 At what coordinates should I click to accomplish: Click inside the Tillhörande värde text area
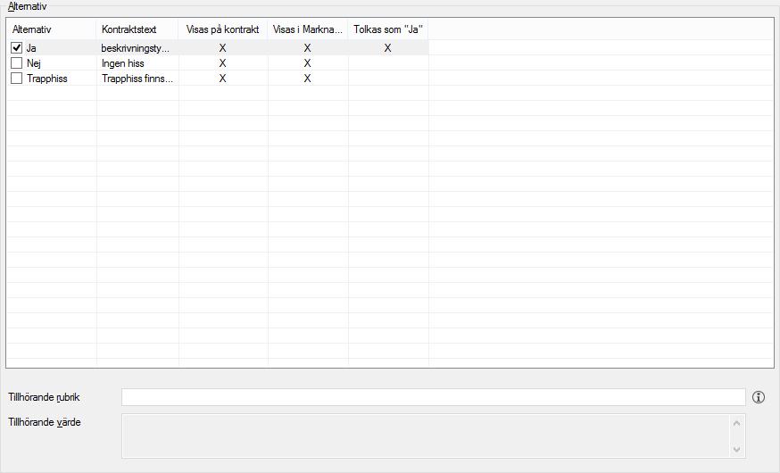[x=426, y=436]
